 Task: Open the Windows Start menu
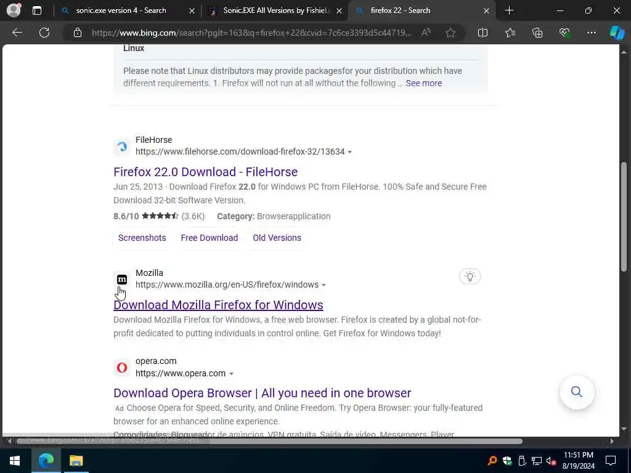pos(15,461)
